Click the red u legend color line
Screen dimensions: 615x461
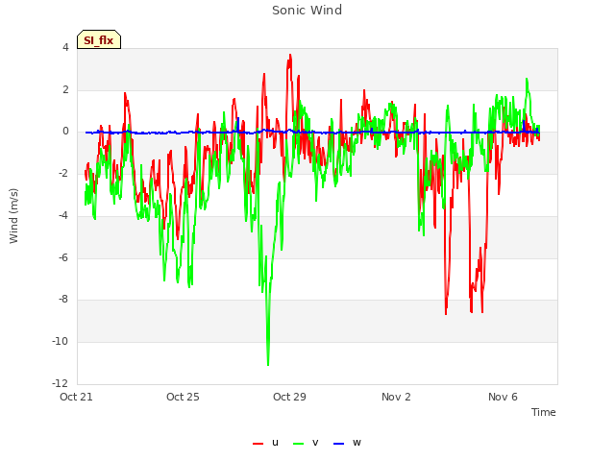(x=258, y=444)
